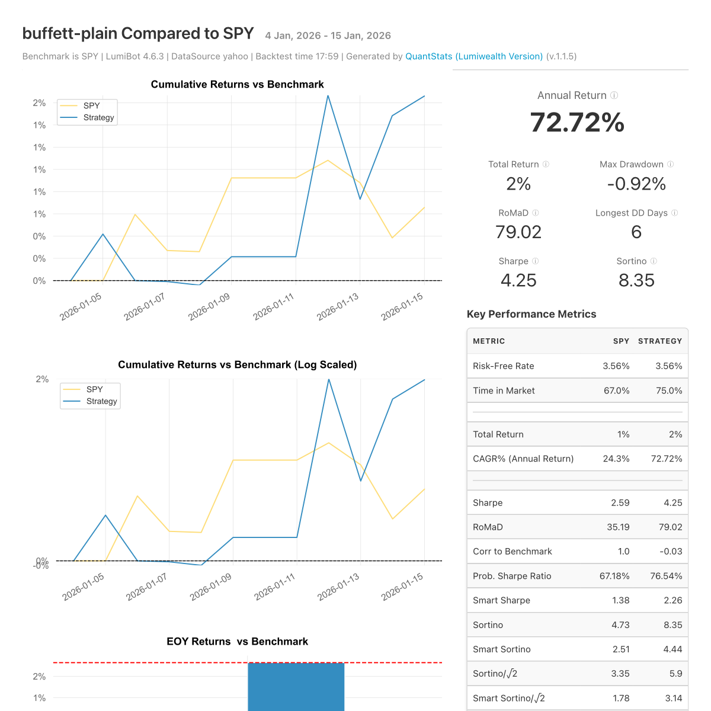
Task: Click the info icon beside Longest DD Days
Action: coord(674,213)
